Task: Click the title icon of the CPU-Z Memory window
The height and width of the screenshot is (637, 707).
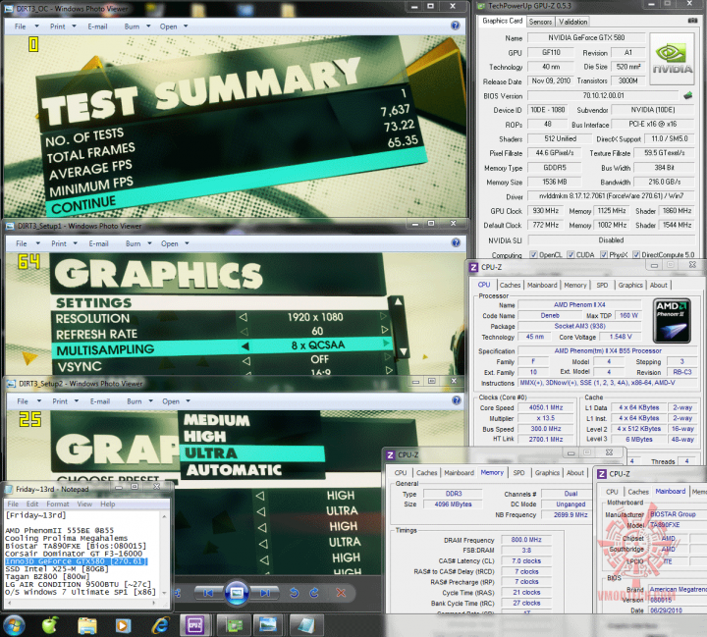Action: pos(391,454)
